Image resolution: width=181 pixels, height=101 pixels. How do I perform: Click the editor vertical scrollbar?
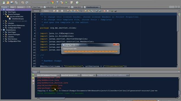178,23
